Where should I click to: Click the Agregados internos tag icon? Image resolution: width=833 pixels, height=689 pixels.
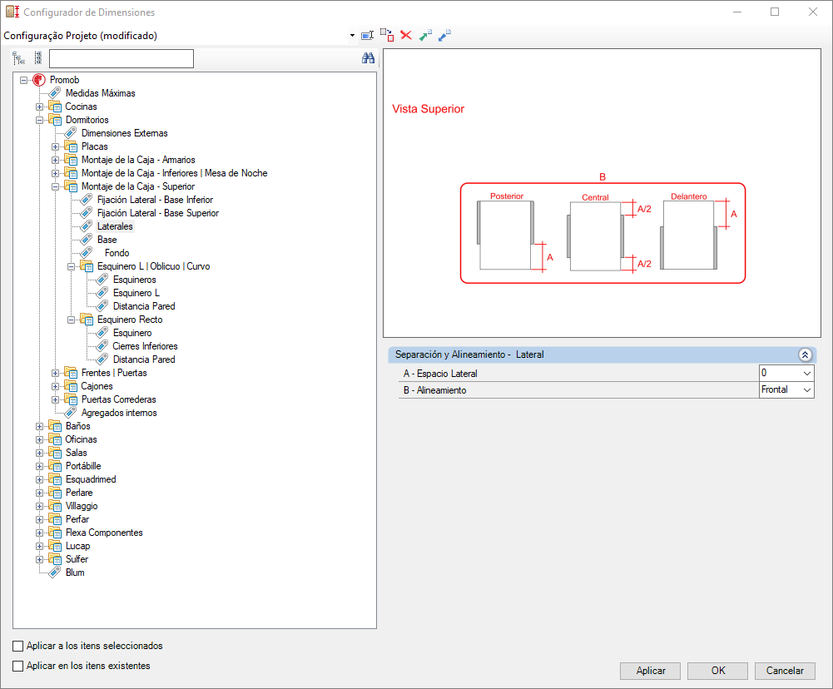click(71, 412)
